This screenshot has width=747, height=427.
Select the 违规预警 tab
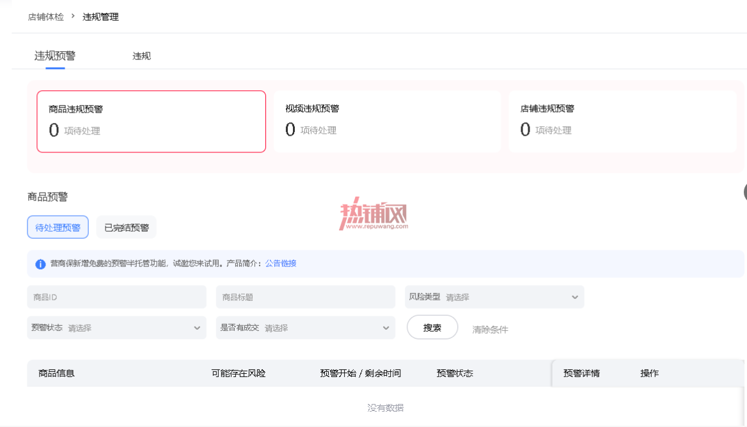55,56
